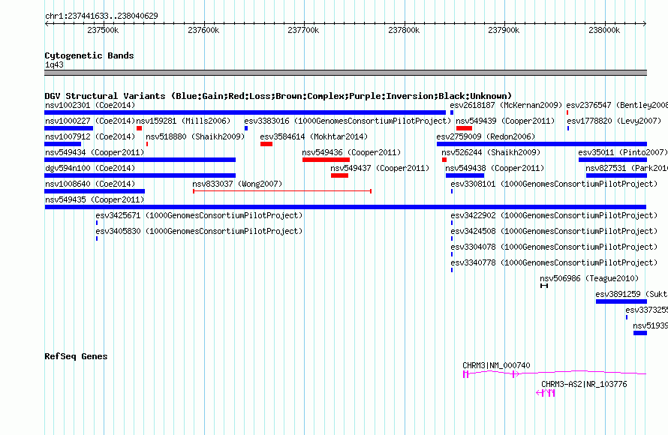Open the esv3405830 variant label
The height and width of the screenshot is (435, 668).
click(199, 231)
